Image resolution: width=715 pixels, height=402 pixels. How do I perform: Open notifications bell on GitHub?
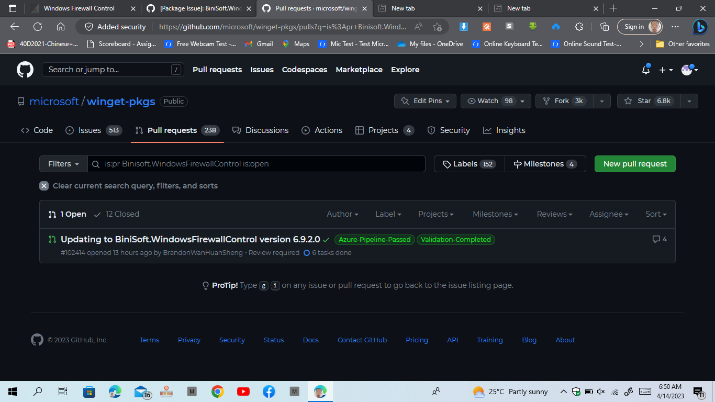[x=645, y=70]
